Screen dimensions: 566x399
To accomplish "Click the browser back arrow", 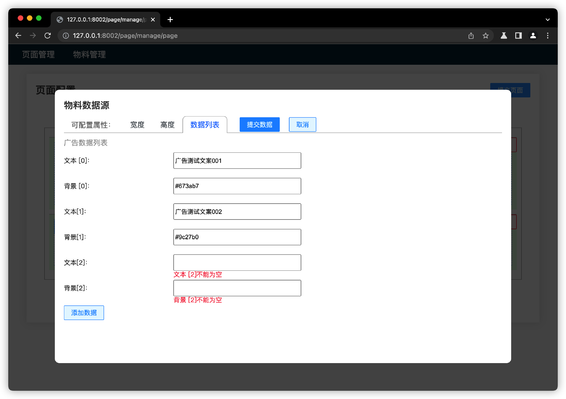I will (18, 36).
